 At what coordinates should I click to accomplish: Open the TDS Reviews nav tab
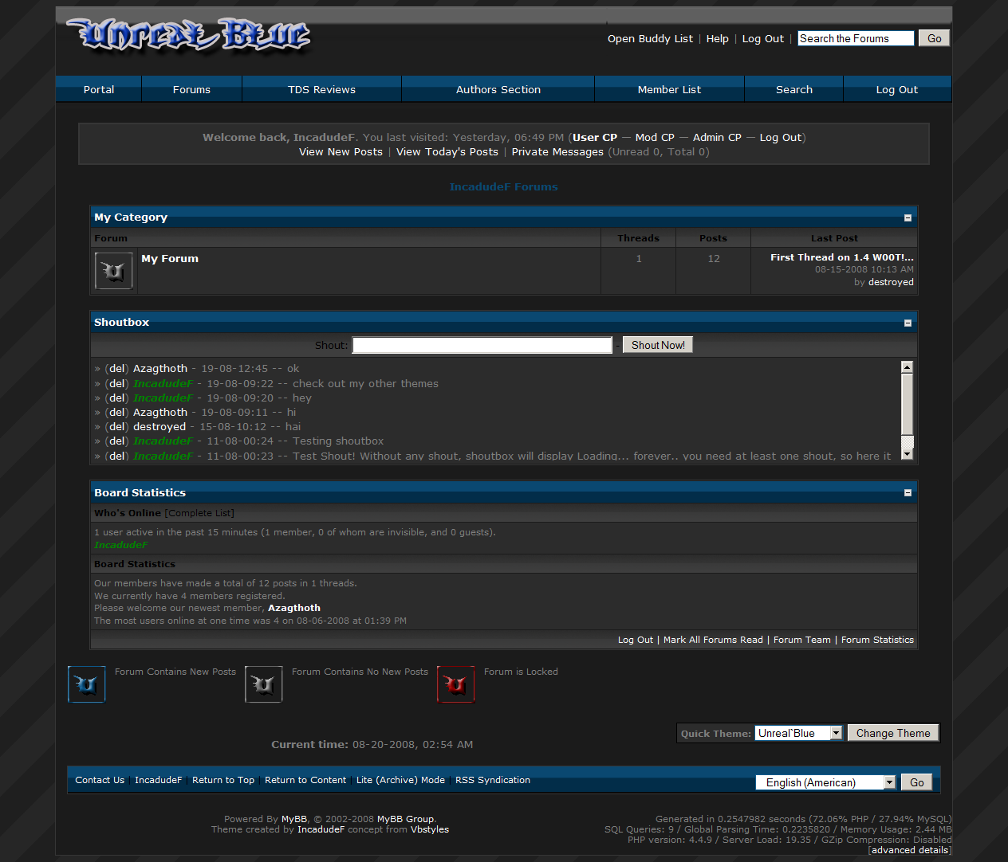click(x=321, y=89)
